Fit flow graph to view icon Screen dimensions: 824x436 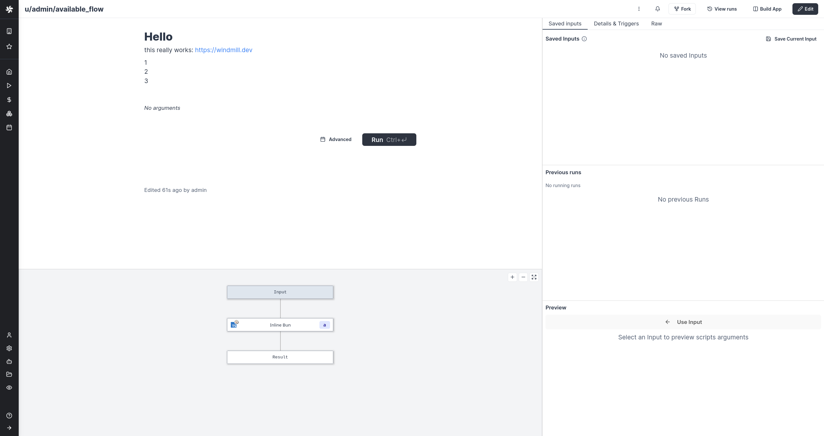click(534, 277)
